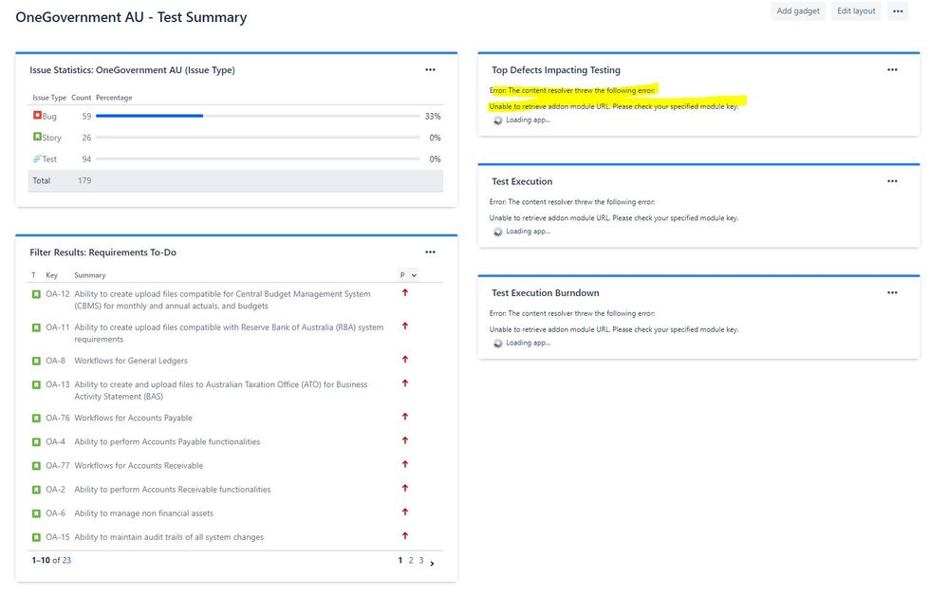Open issue key OA-2

coord(55,490)
